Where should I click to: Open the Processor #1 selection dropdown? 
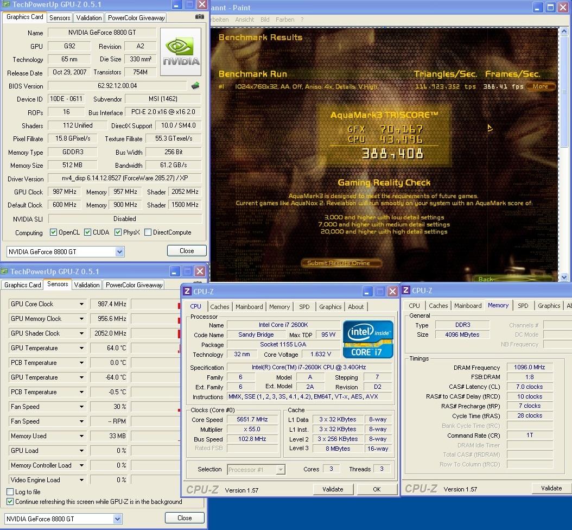pyautogui.click(x=281, y=469)
